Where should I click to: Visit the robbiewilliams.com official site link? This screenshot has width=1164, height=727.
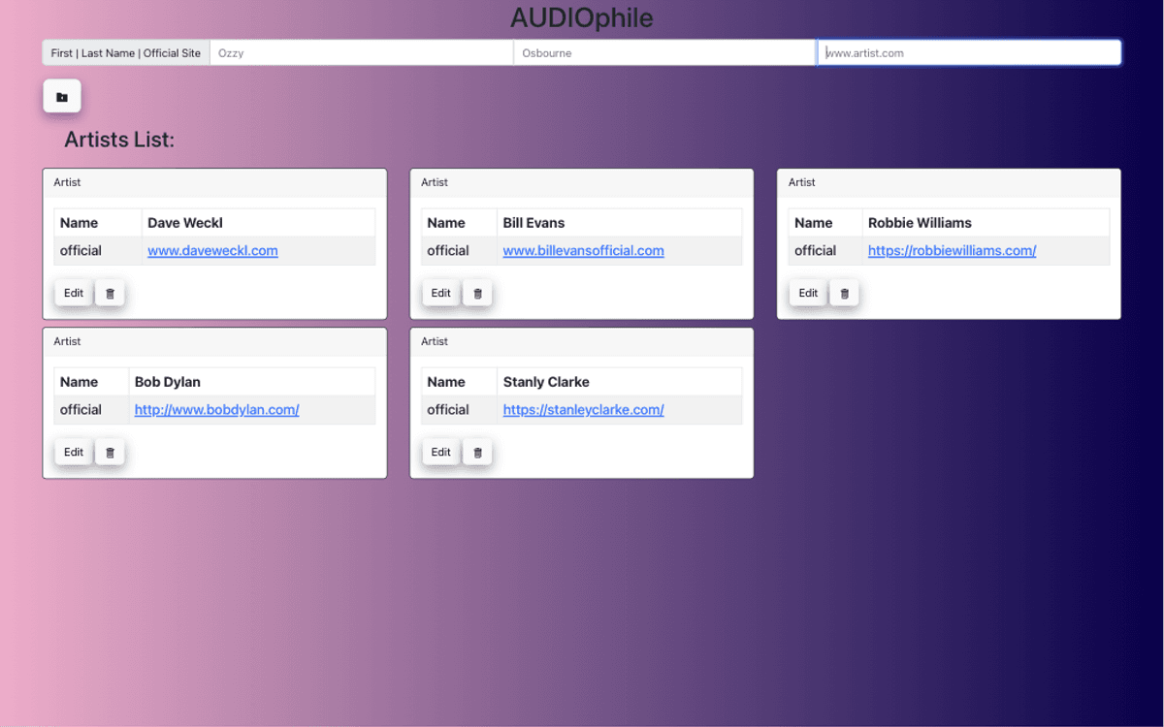[x=952, y=250]
